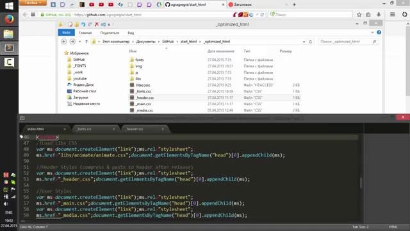Select youtube in favorites sidebar

click(x=79, y=78)
